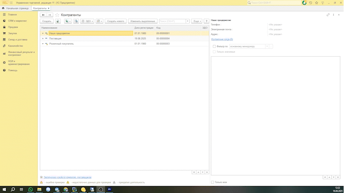Click the Адрес <Не указан> value

coord(276,35)
